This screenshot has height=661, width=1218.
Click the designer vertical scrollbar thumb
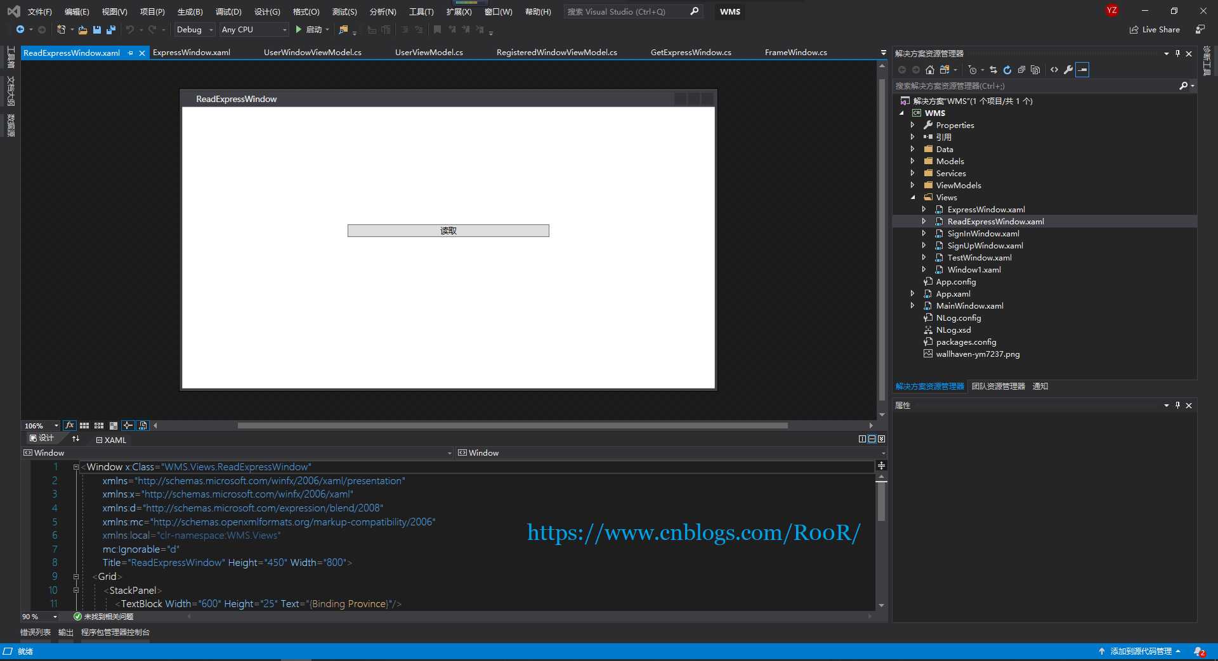[x=882, y=240]
